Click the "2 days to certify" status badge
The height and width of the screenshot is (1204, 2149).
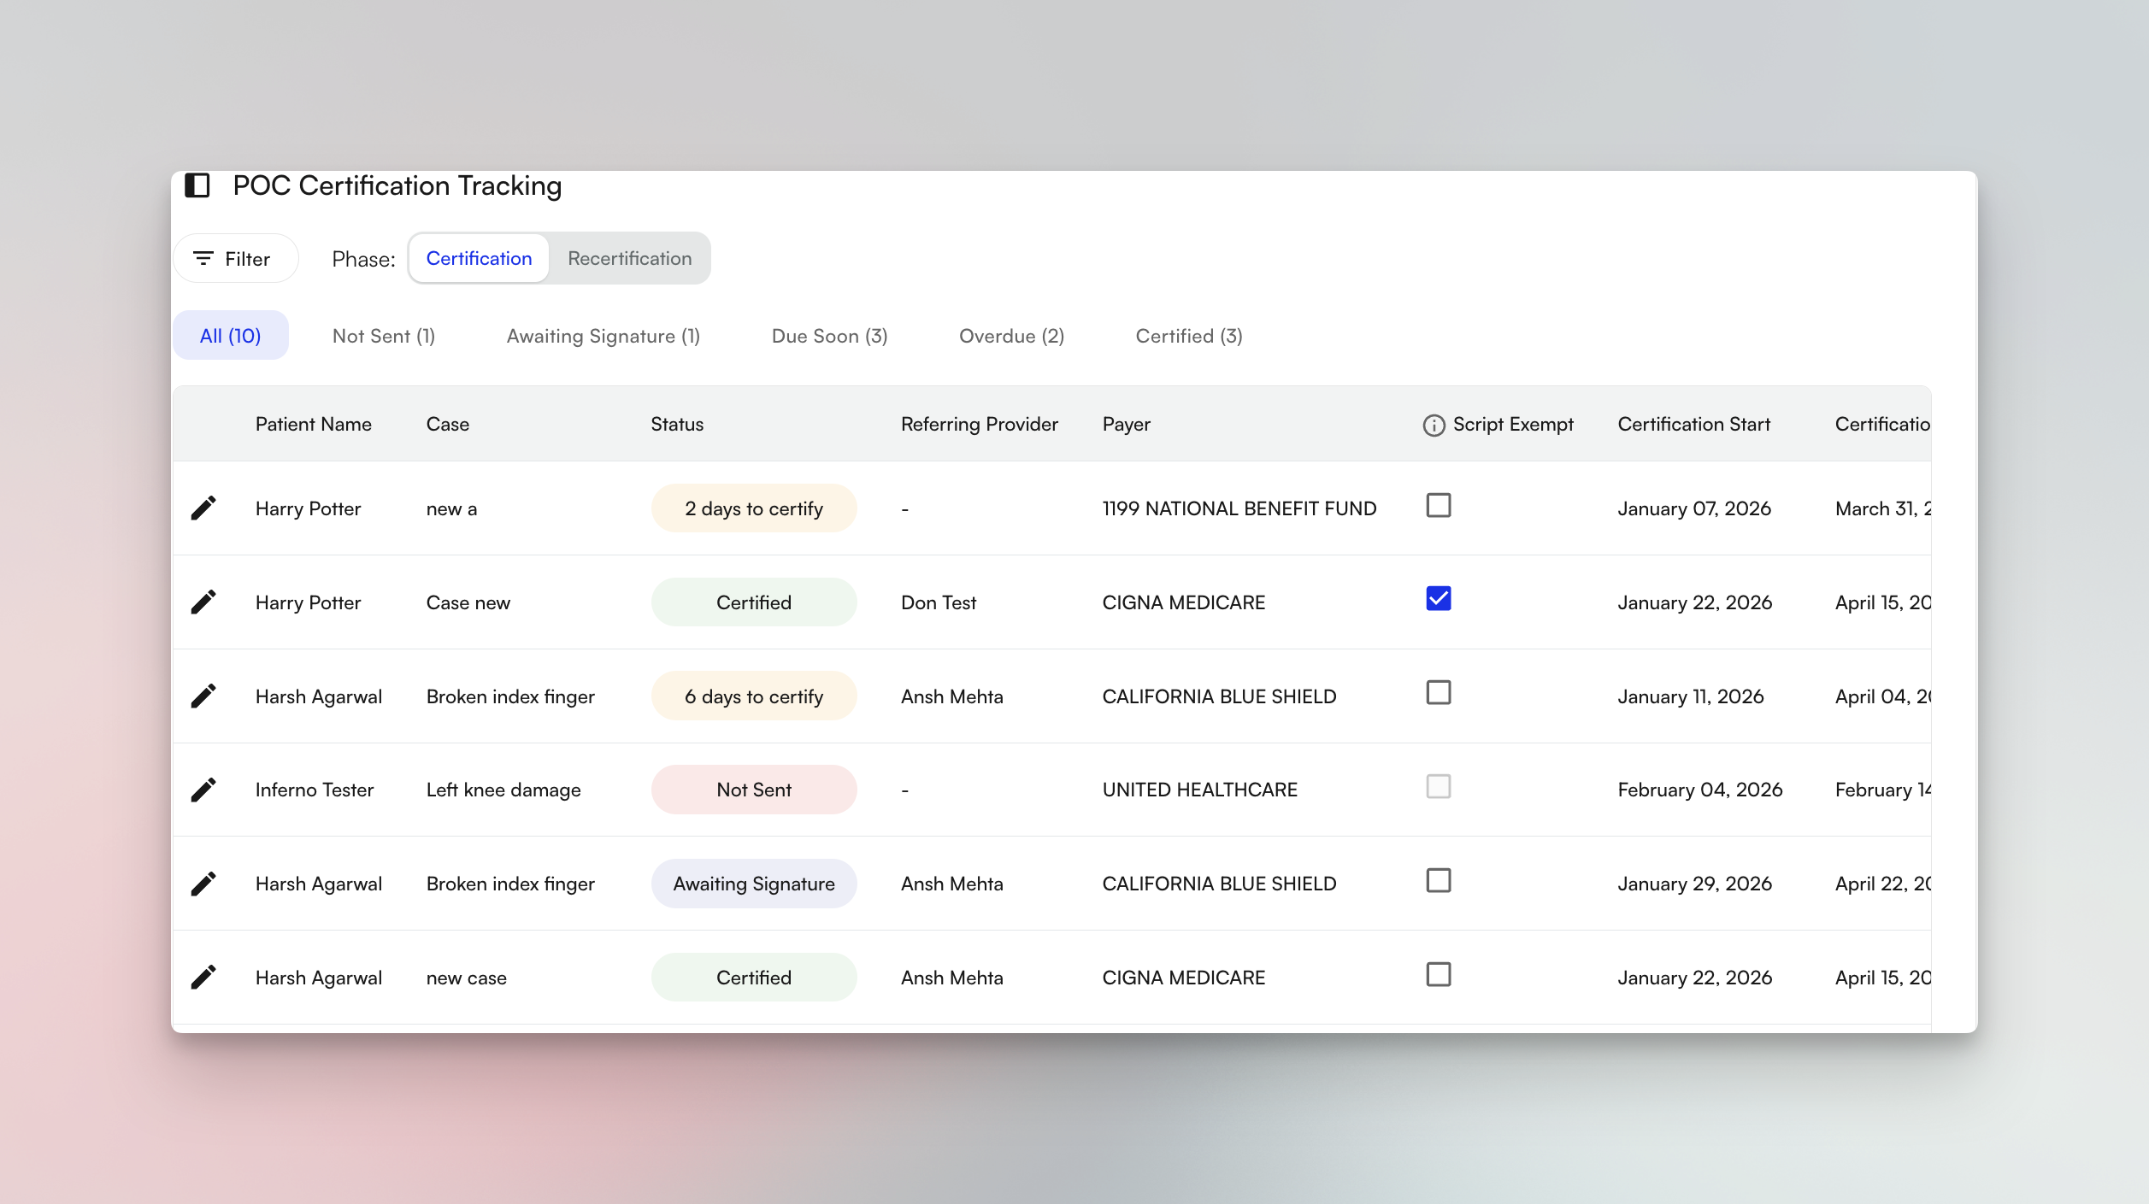point(753,508)
